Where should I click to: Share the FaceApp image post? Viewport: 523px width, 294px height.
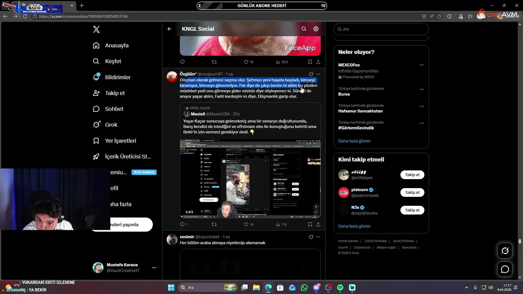318,62
